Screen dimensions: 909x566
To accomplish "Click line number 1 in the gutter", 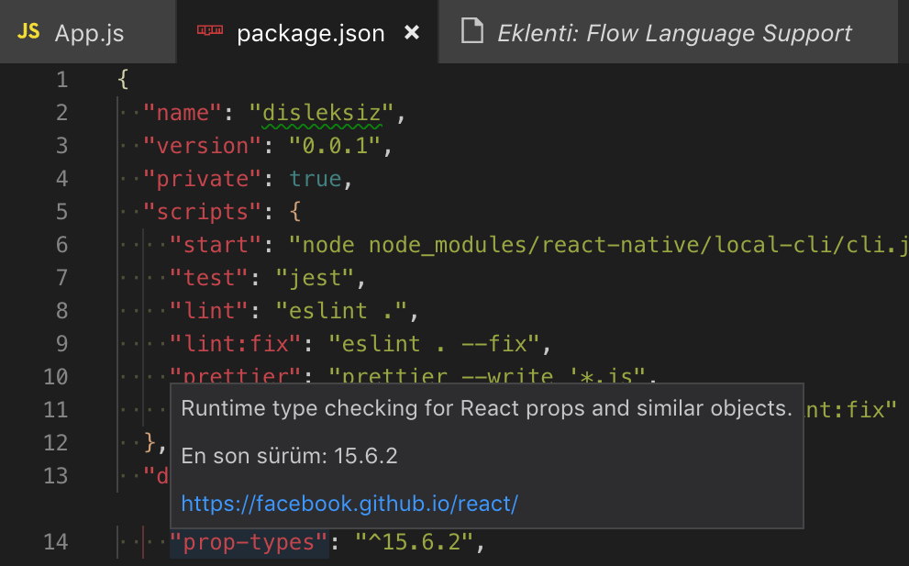I will [x=62, y=80].
